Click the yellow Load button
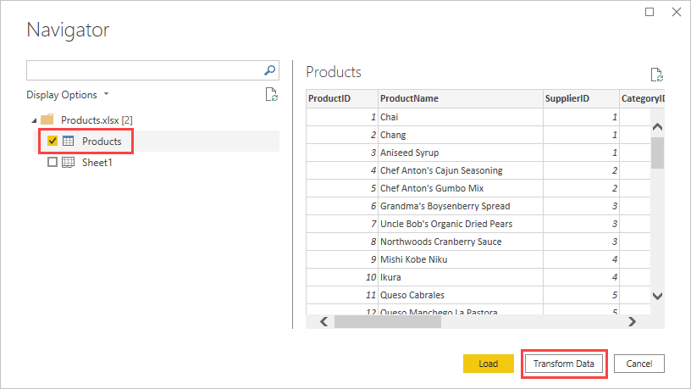Screen dimensions: 691x389 coord(488,364)
